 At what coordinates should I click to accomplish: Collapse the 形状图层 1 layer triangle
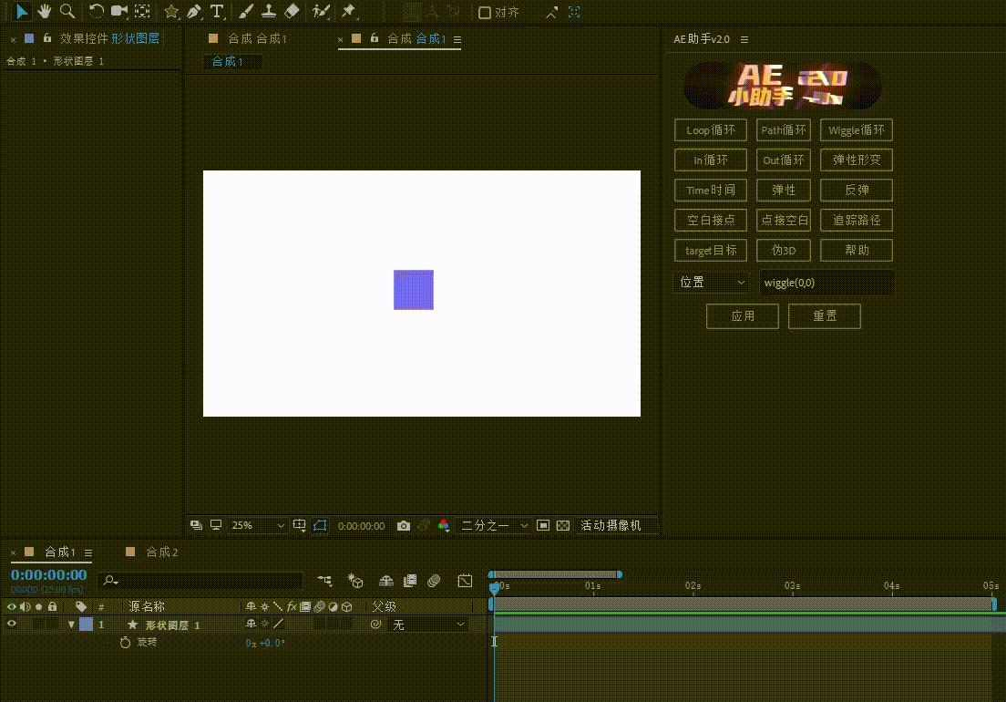tap(71, 625)
